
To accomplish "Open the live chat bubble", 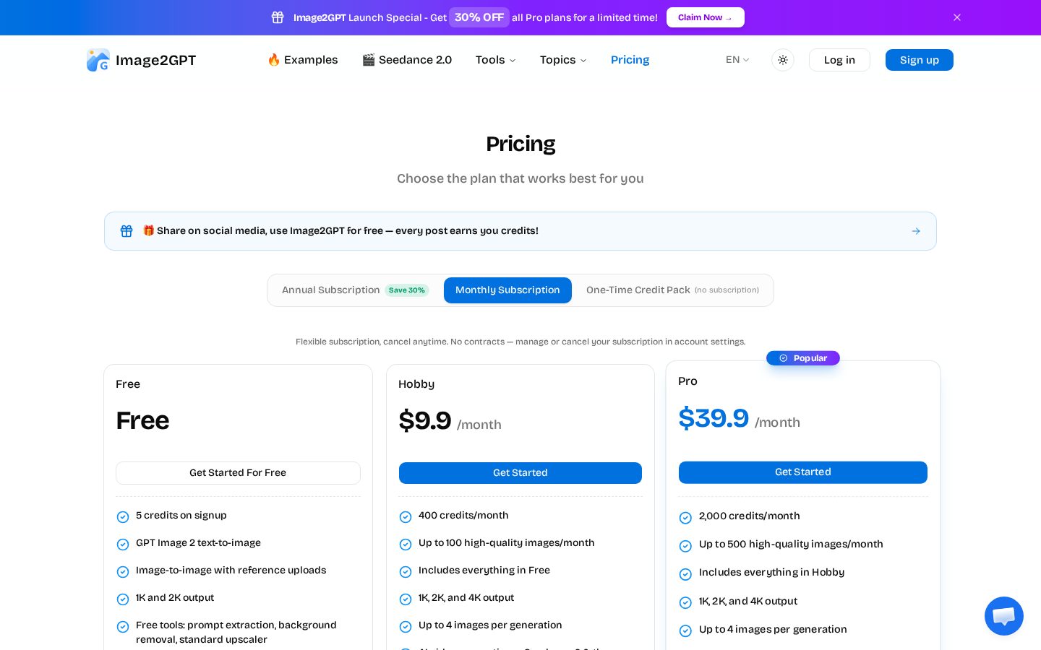I will [x=1004, y=616].
